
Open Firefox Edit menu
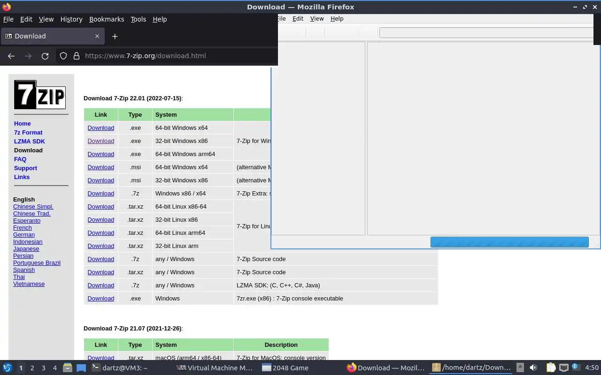pyautogui.click(x=26, y=19)
